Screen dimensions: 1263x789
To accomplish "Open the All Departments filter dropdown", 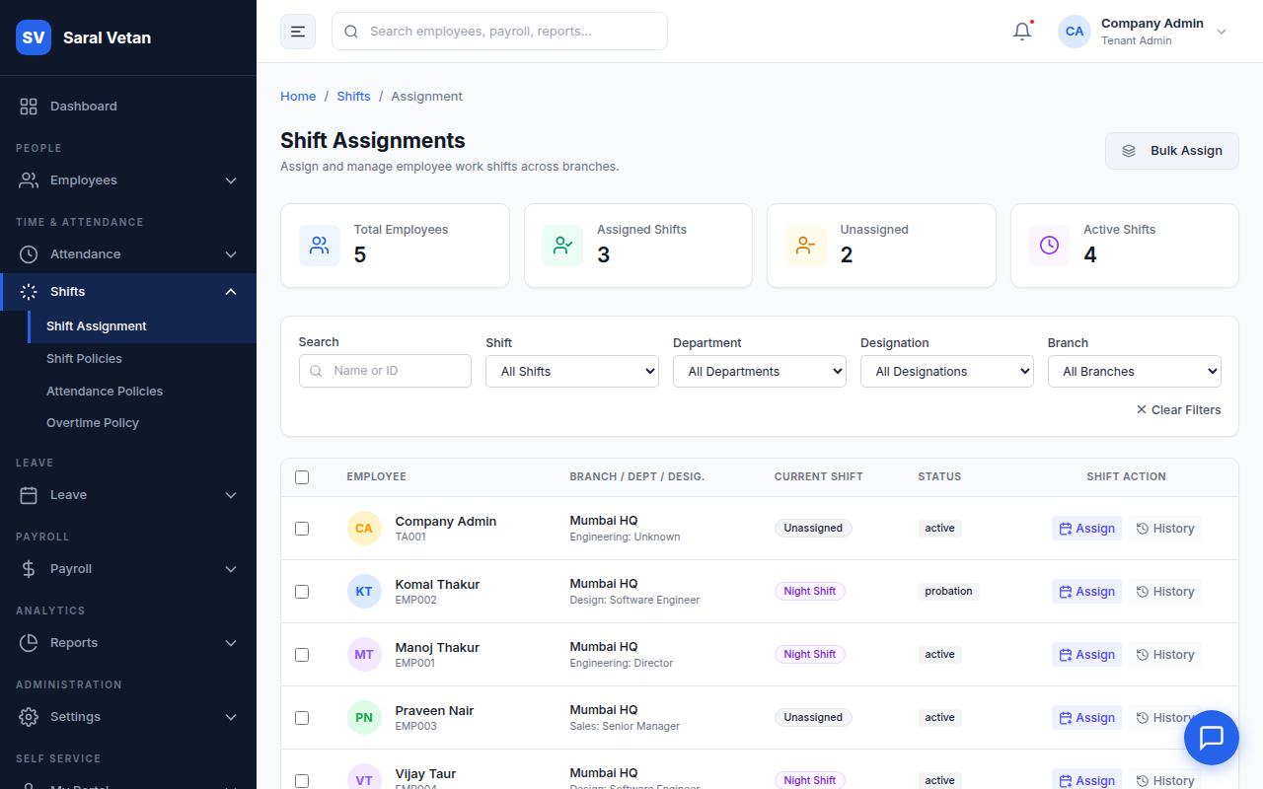I will (x=760, y=372).
